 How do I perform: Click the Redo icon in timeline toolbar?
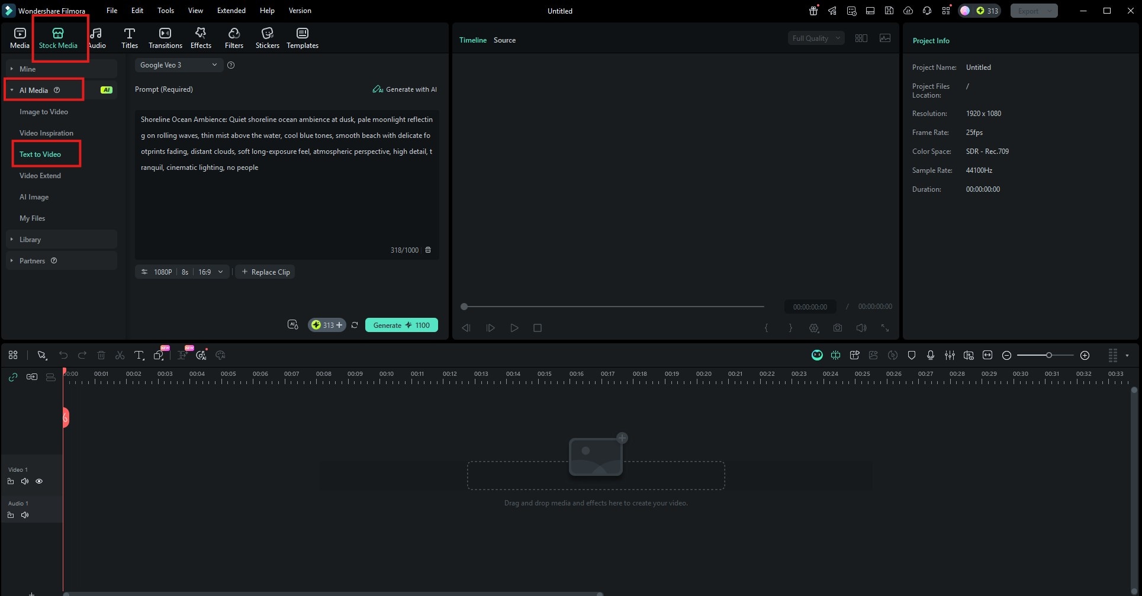[82, 355]
